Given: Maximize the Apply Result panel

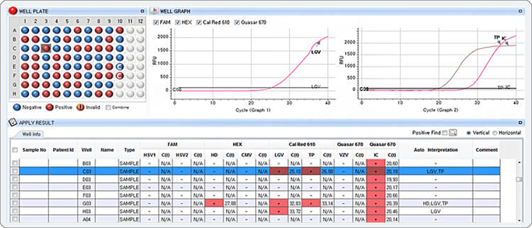Looking at the screenshot, I should (520, 123).
